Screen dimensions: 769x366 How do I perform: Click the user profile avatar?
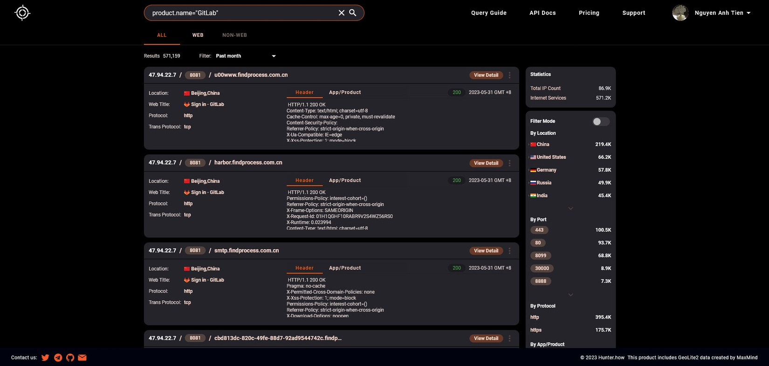(x=680, y=13)
